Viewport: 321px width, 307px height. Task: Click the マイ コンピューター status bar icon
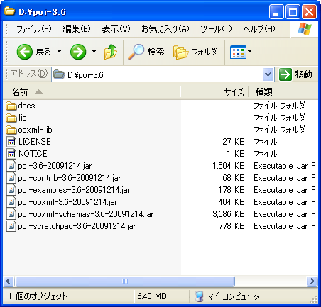[200, 296]
